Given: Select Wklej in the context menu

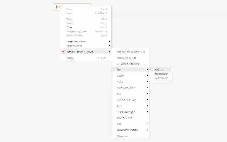Looking at the screenshot, I should (x=86, y=27).
